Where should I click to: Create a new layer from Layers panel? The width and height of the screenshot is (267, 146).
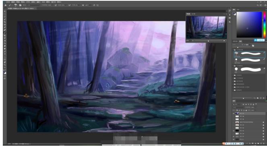[261, 144]
